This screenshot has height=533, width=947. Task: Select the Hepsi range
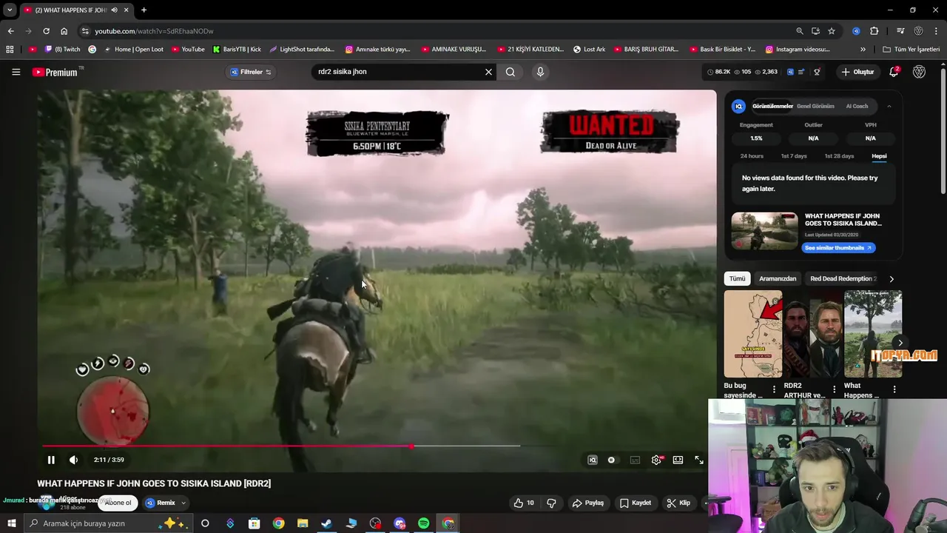pos(879,156)
